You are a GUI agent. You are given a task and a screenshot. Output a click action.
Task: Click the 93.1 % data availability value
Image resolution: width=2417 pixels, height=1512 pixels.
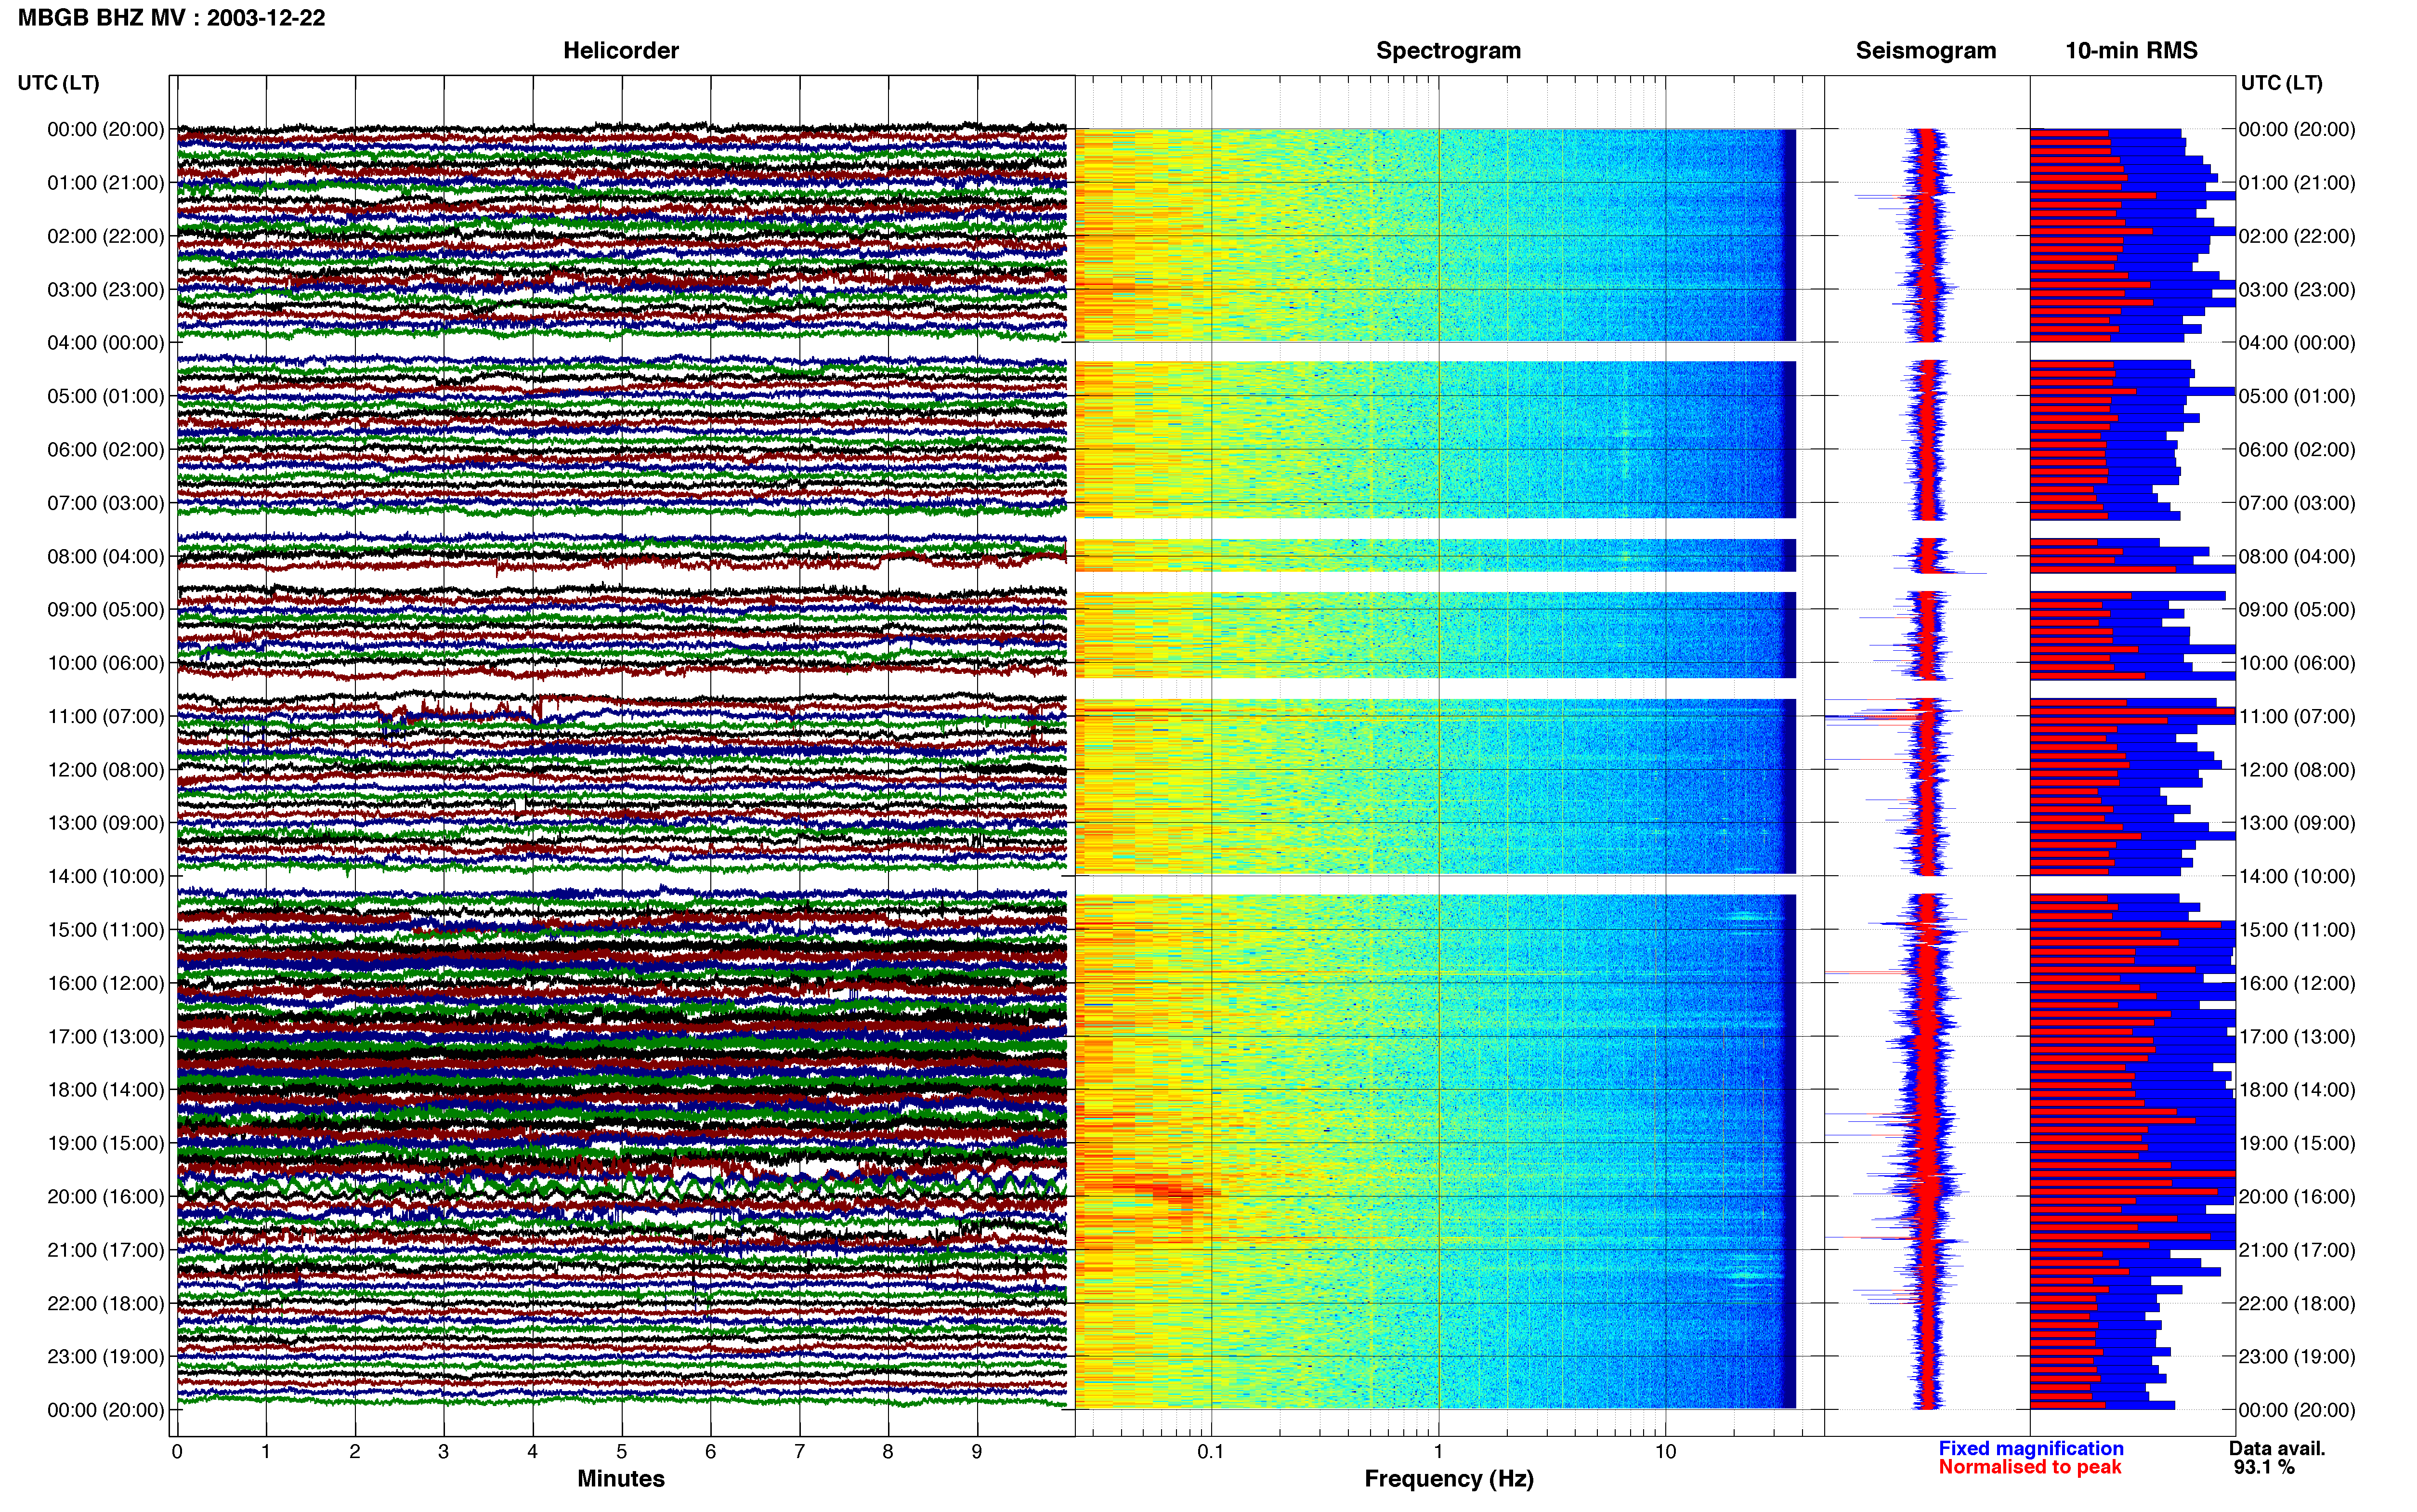(2264, 1467)
